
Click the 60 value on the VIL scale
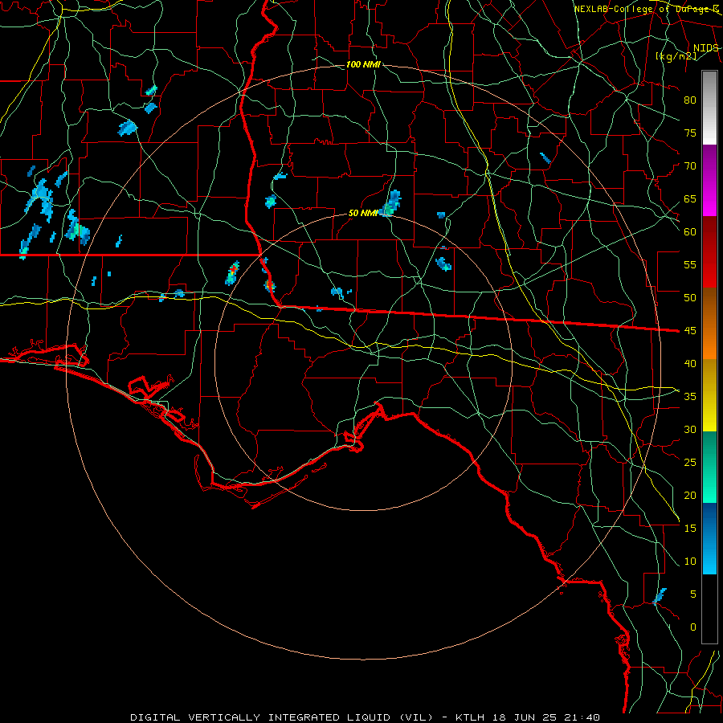(690, 232)
